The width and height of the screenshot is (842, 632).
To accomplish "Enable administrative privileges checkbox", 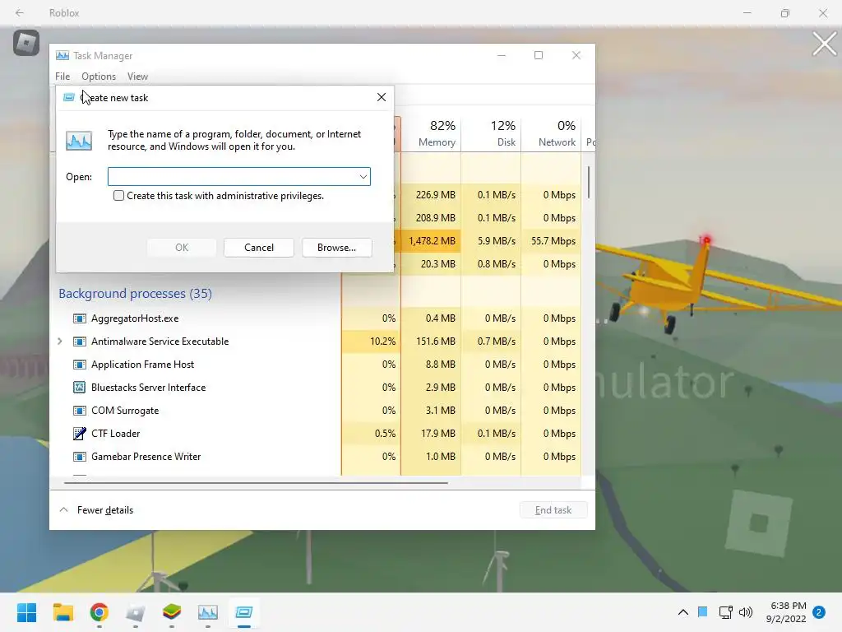I will point(118,196).
